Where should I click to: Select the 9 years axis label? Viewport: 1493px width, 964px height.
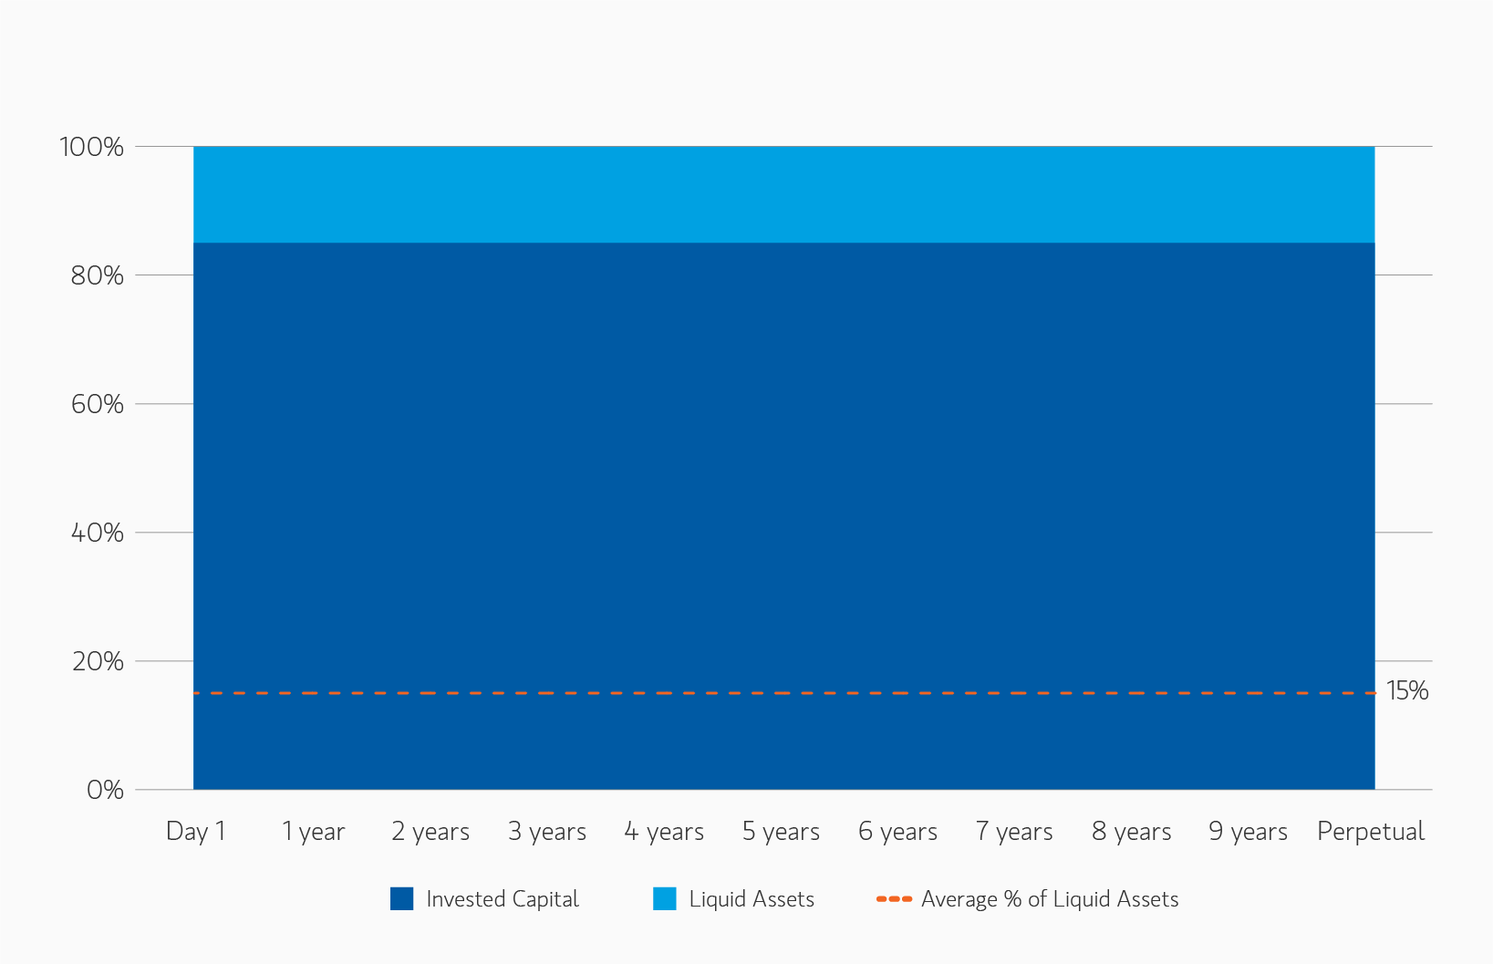(1248, 832)
